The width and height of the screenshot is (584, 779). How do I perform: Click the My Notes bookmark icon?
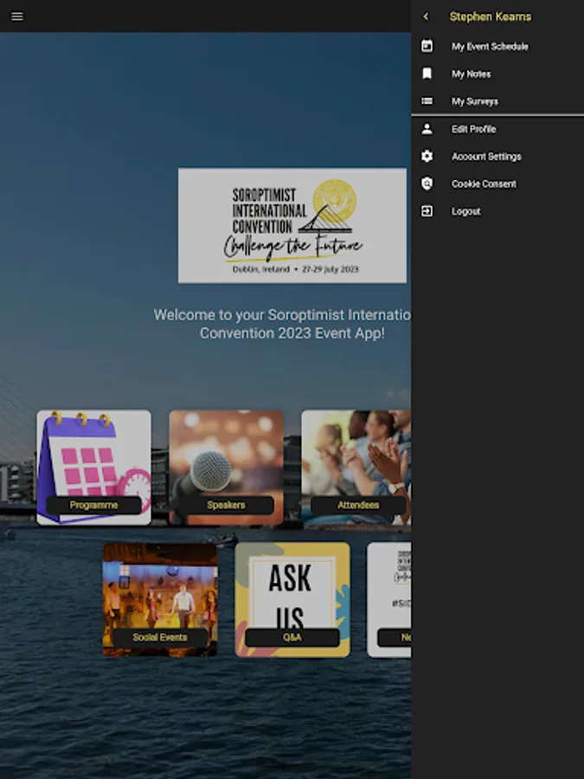[x=427, y=74]
